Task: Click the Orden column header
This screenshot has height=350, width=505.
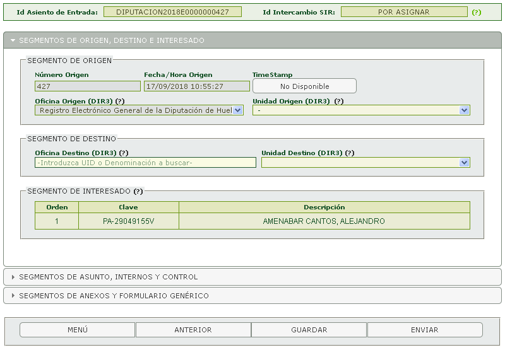Action: (57, 207)
